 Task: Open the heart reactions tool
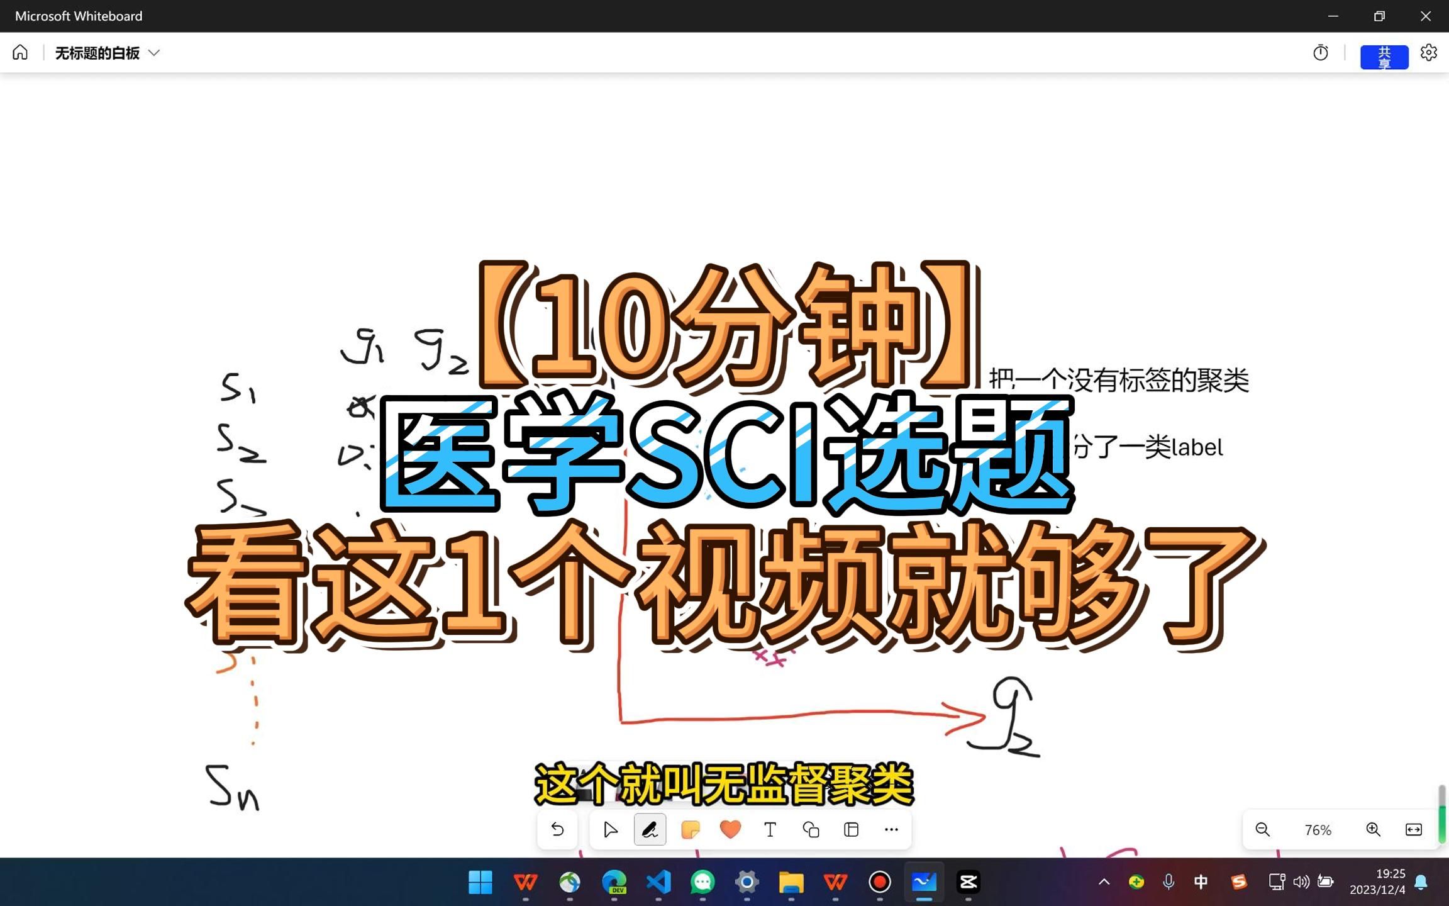[x=730, y=830]
